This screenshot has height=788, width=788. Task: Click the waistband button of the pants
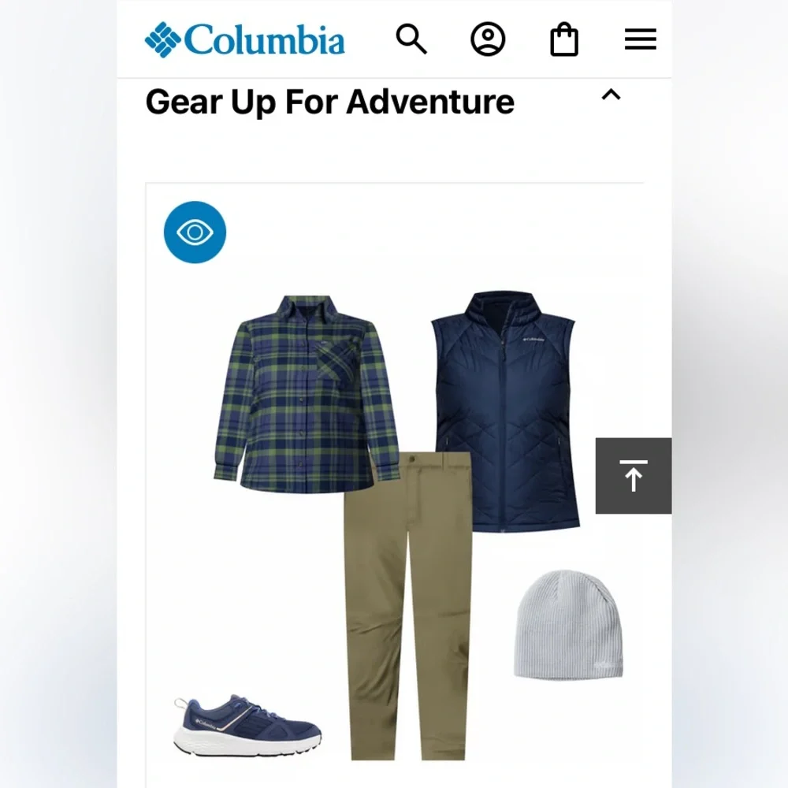412,459
